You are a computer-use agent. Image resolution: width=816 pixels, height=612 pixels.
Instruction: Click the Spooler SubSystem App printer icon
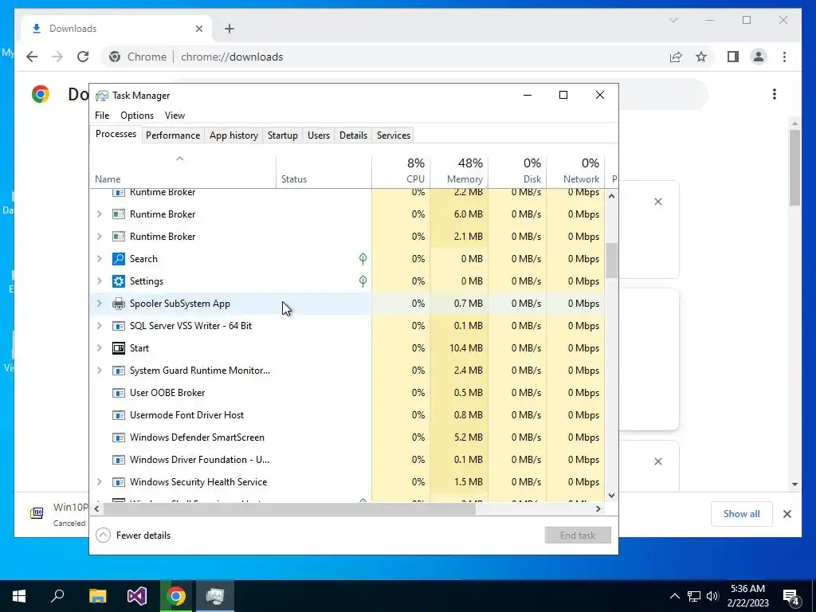(x=119, y=304)
